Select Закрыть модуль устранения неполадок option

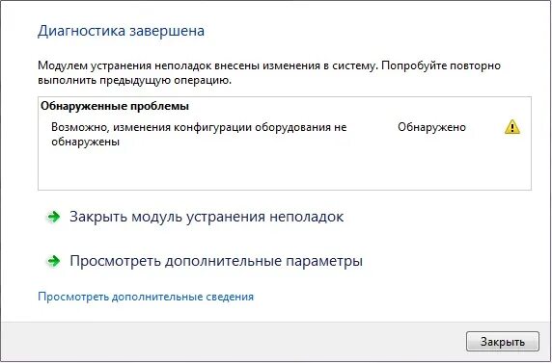[207, 217]
